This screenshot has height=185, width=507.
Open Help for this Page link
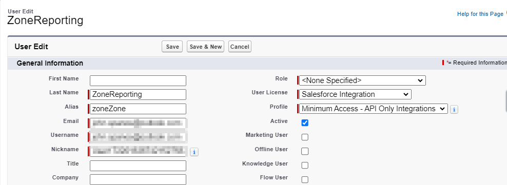(480, 14)
